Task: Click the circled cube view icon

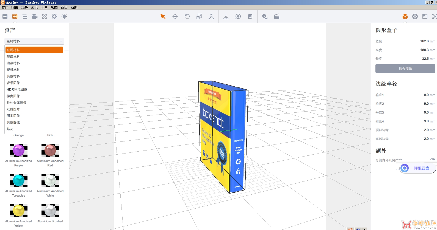Action: coord(238,16)
